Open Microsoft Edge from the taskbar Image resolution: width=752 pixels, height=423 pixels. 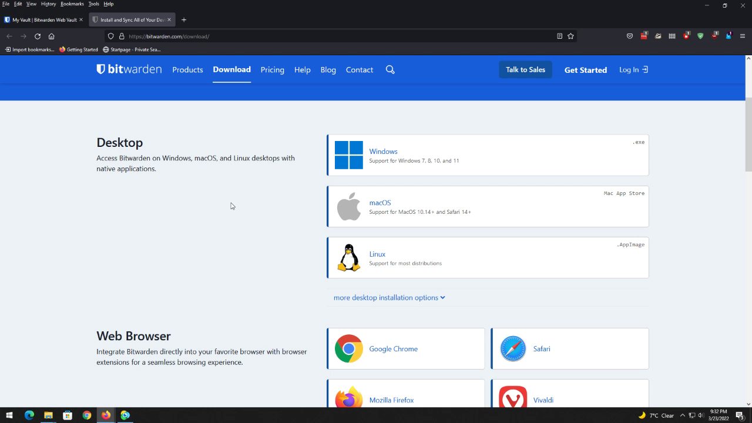tap(29, 415)
